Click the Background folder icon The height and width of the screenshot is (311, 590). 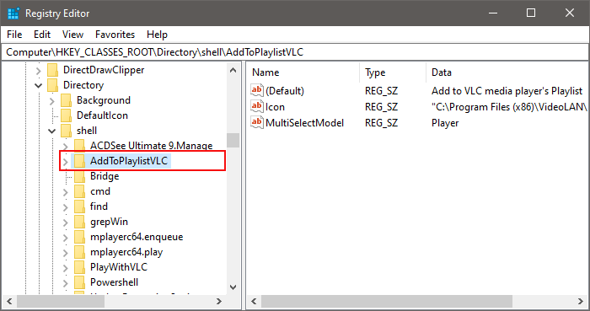[x=67, y=100]
